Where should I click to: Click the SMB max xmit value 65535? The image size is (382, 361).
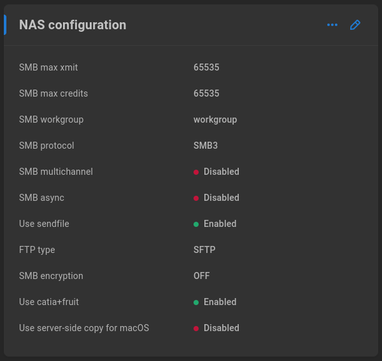[206, 67]
